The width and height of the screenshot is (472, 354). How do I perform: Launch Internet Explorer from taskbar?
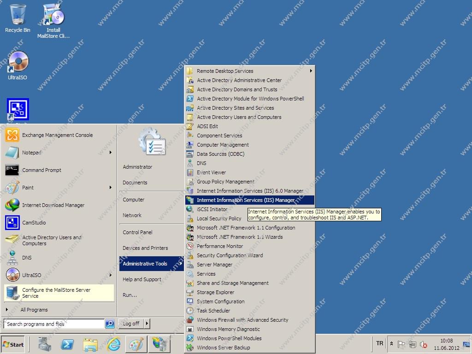(x=113, y=344)
